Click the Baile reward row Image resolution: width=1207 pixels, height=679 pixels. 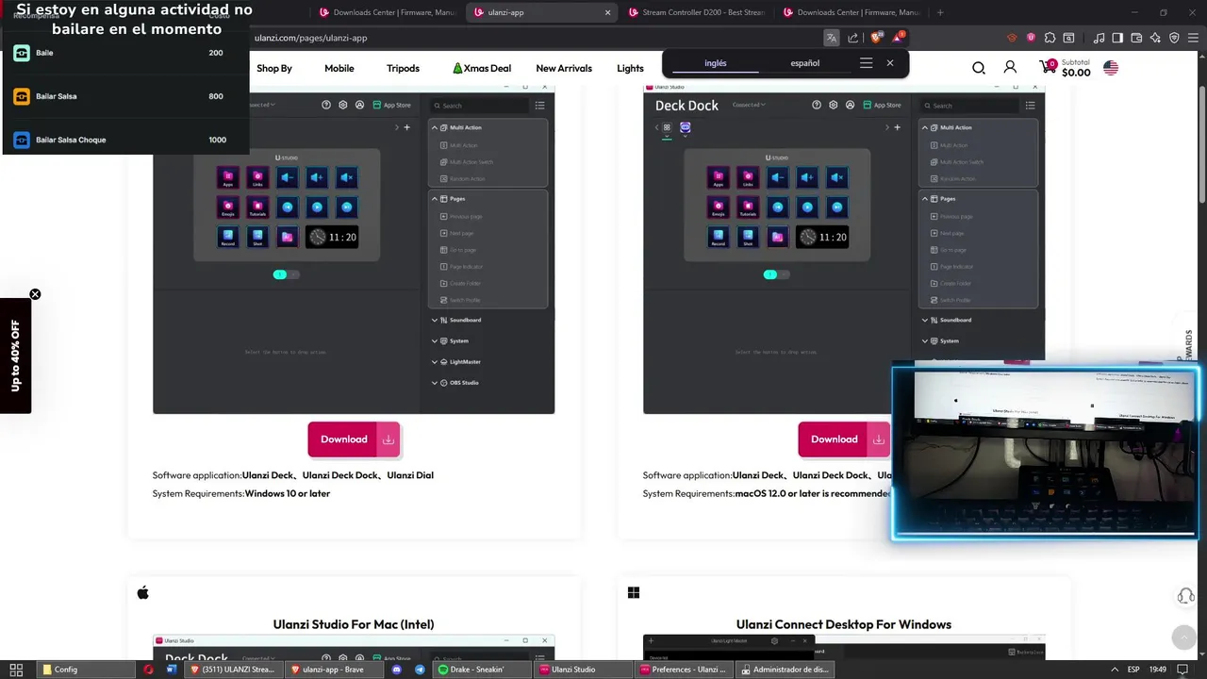point(125,53)
